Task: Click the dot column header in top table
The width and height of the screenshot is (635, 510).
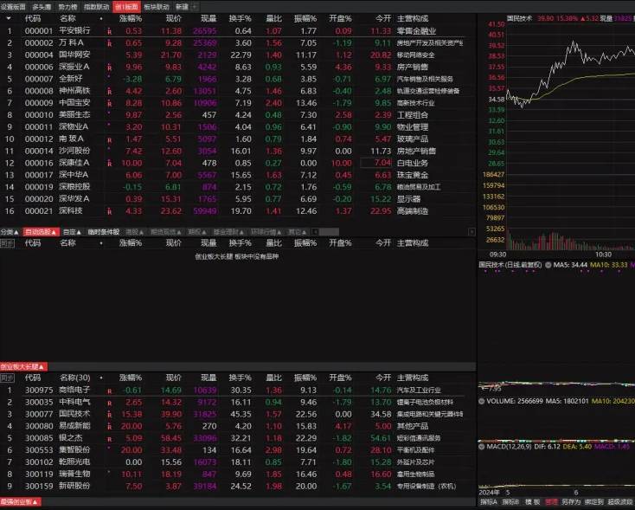Action: coord(101,19)
